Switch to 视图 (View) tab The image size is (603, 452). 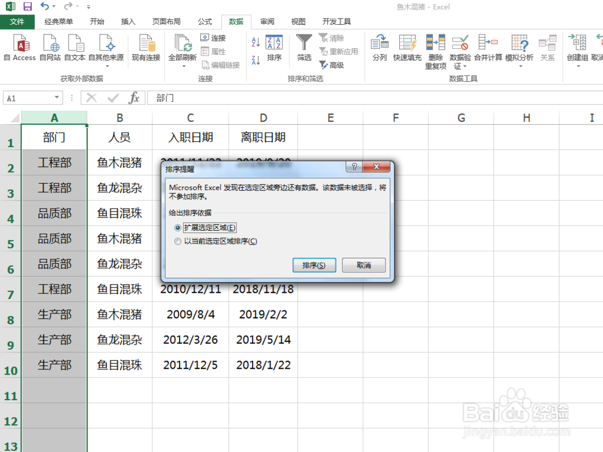(298, 22)
